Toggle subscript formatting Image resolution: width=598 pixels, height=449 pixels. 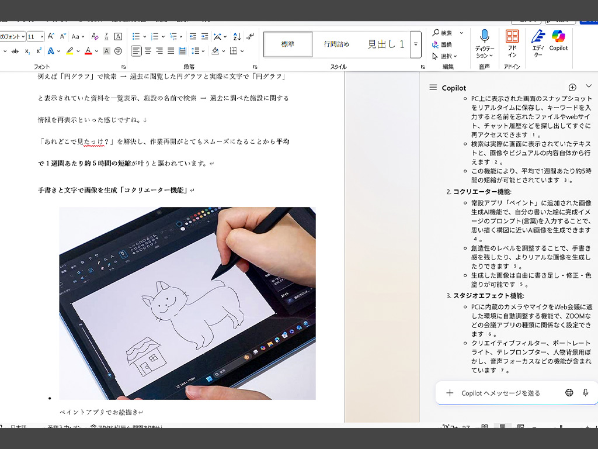pyautogui.click(x=27, y=51)
